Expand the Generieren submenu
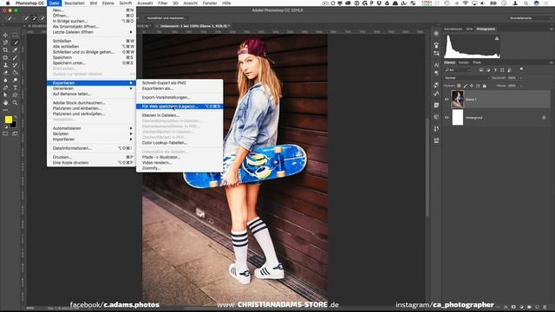Image resolution: width=555 pixels, height=312 pixels. 91,88
